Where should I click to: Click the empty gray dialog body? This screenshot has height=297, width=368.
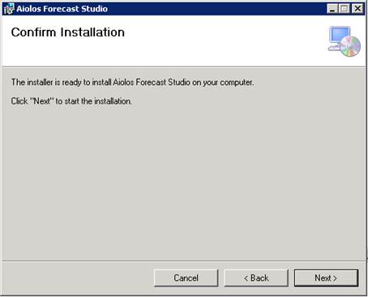(184, 184)
